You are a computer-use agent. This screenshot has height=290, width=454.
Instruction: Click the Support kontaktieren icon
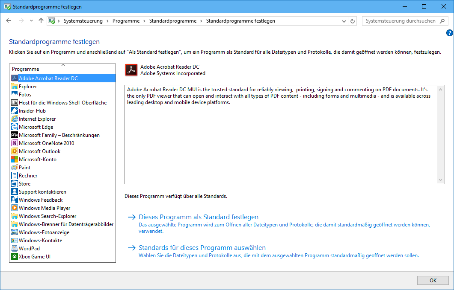click(x=15, y=191)
